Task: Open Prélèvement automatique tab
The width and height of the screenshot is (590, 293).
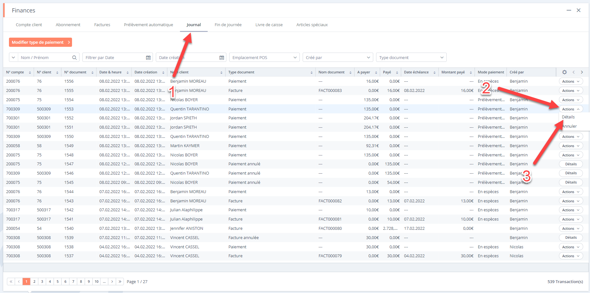Action: (148, 25)
